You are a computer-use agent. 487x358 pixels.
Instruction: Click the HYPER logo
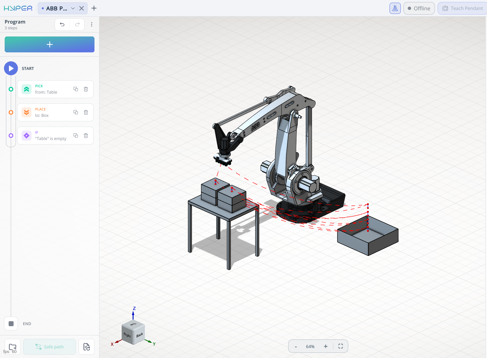[x=18, y=8]
